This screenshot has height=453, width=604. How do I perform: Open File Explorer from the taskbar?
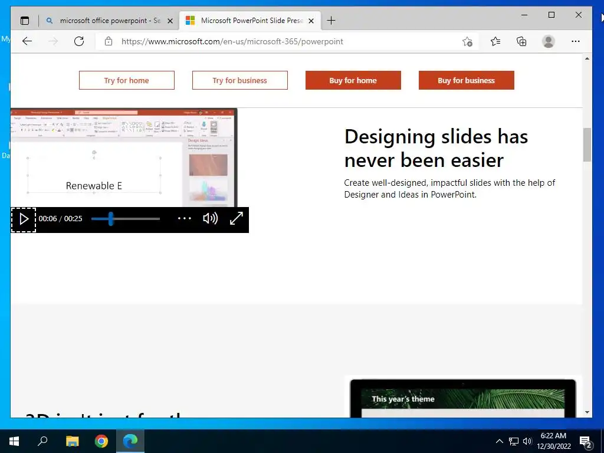tap(72, 441)
